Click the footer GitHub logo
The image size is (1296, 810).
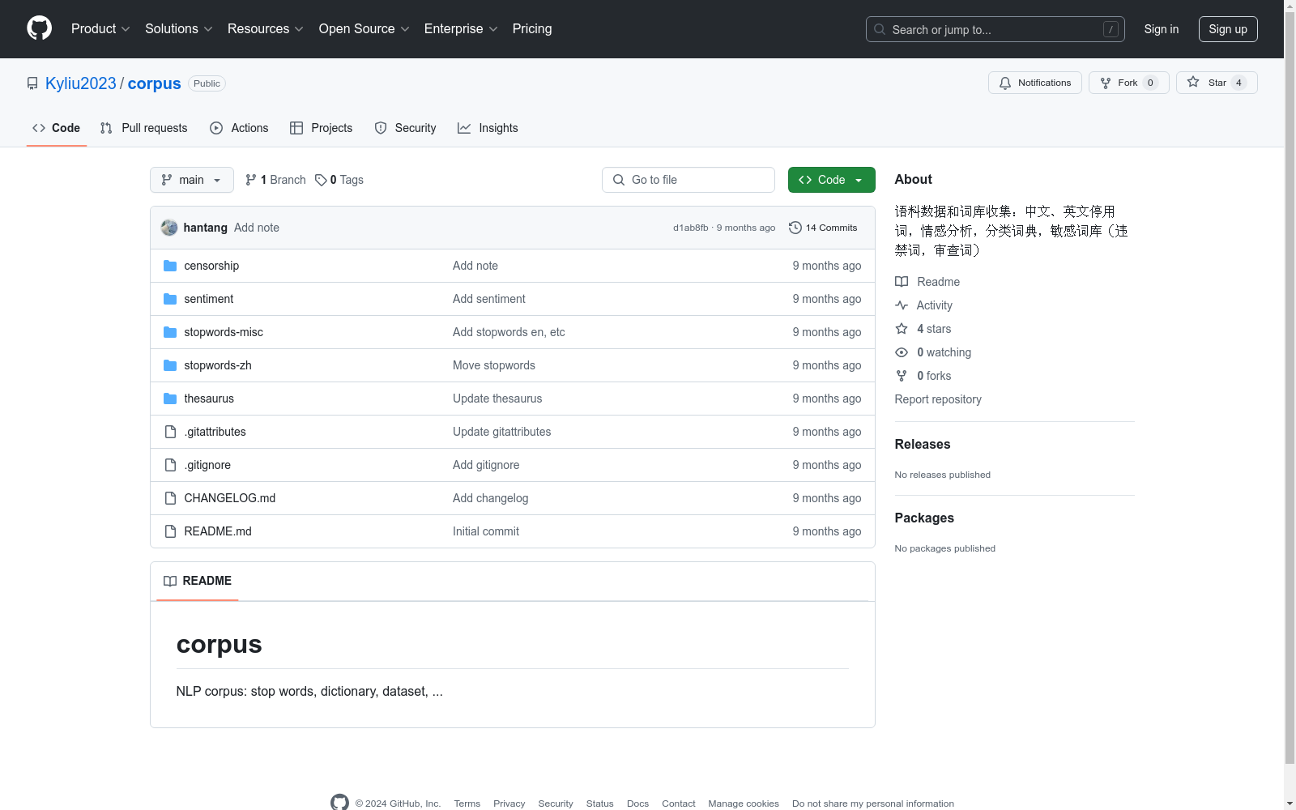click(340, 803)
